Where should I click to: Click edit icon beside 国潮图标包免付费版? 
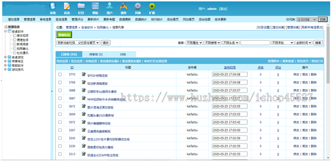(x=84, y=146)
